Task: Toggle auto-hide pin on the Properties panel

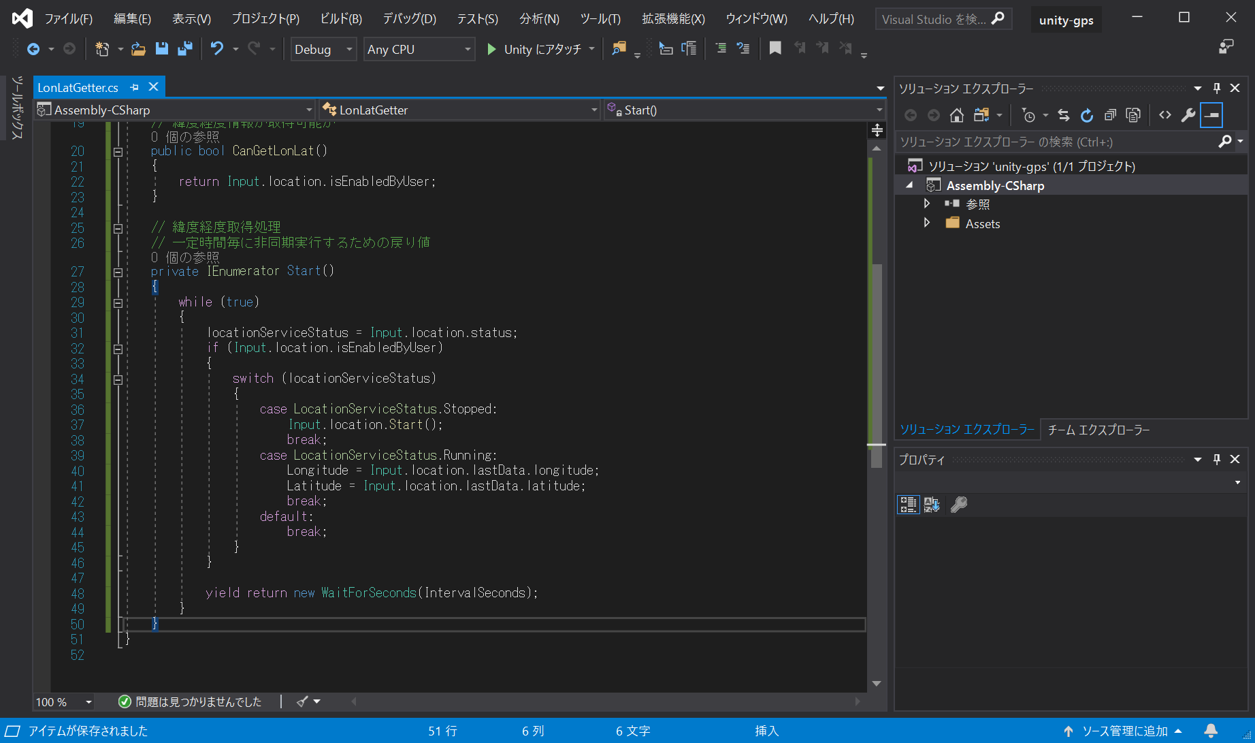Action: (1217, 460)
